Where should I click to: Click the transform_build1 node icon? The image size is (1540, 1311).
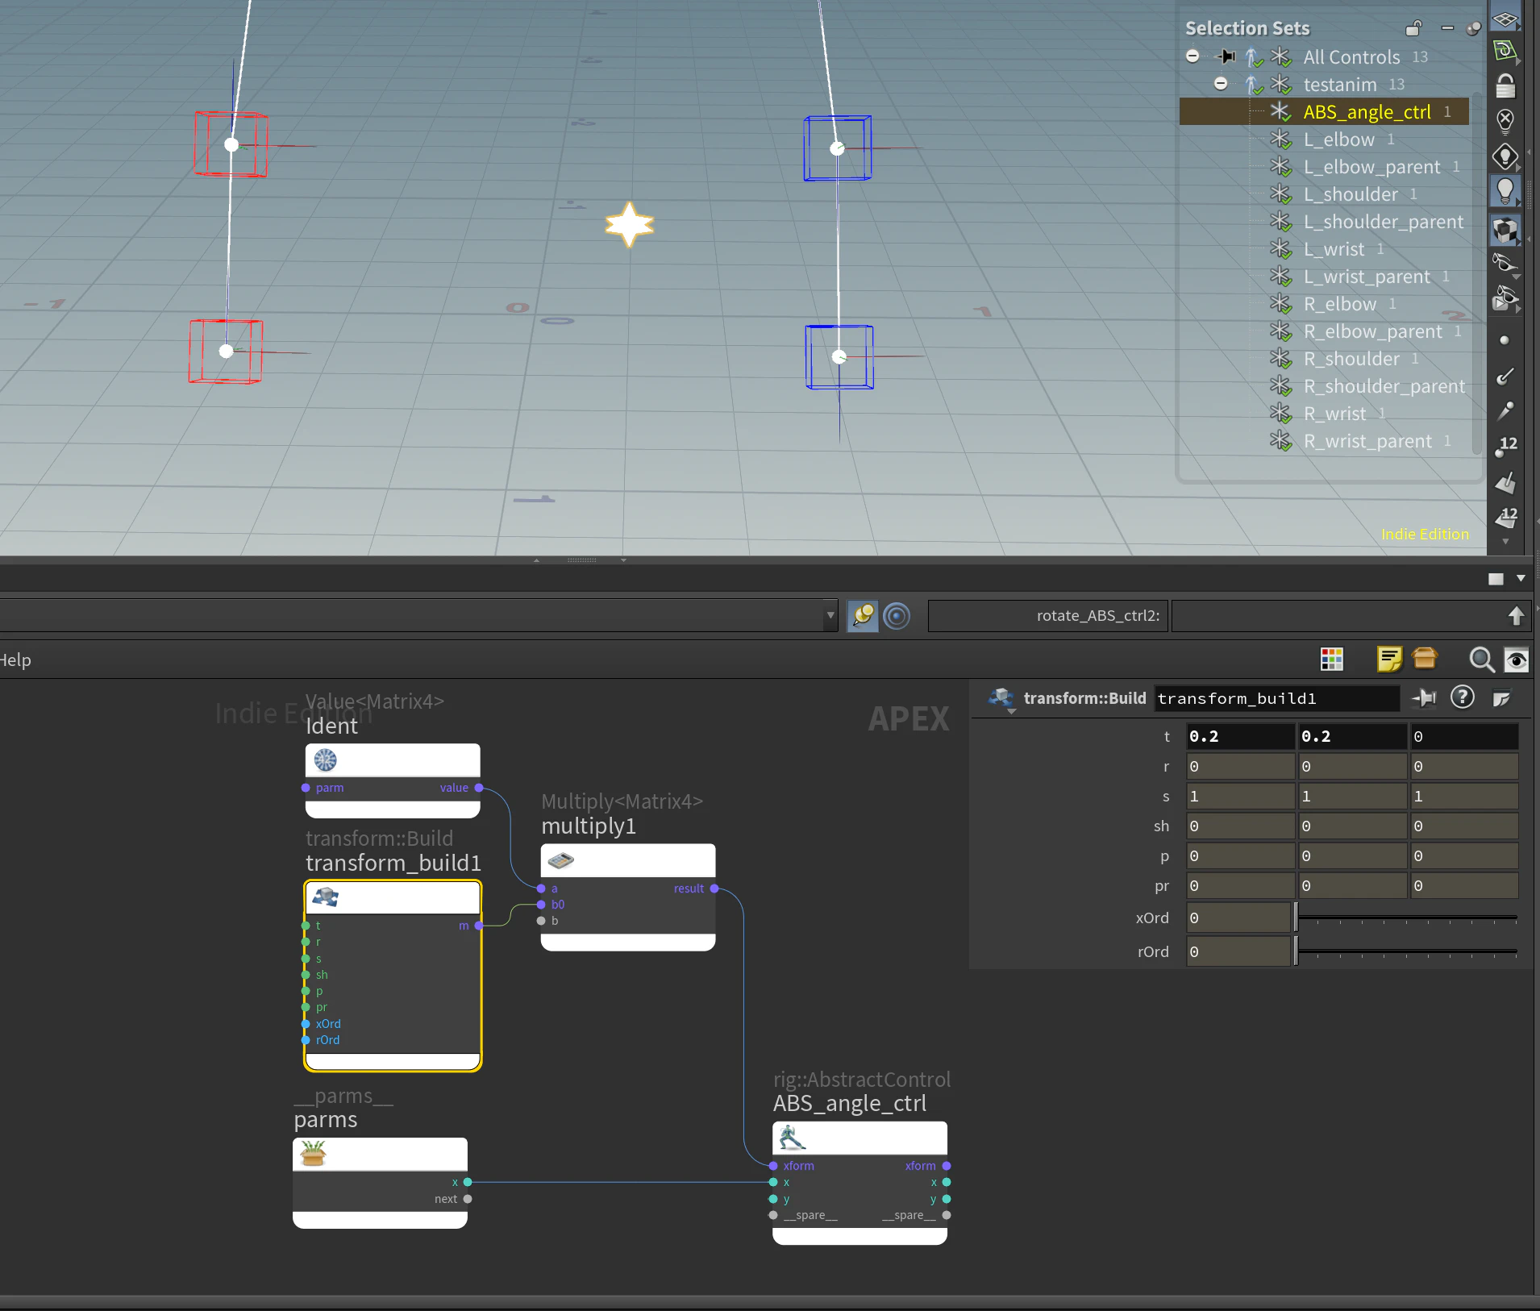tap(325, 897)
